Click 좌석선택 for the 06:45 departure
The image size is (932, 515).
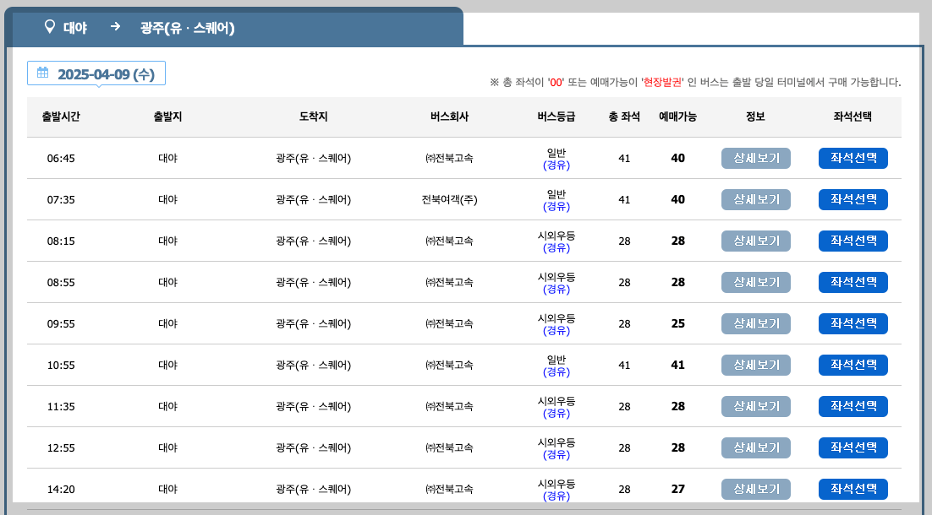coord(853,158)
